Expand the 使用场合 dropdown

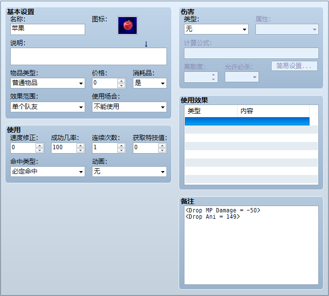(x=129, y=107)
